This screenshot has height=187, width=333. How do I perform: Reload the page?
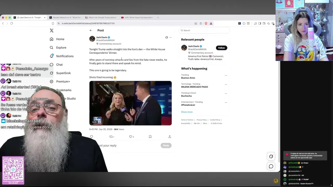point(12,23)
